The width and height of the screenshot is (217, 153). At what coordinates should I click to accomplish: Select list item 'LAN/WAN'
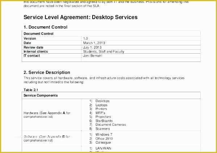coord(103,148)
